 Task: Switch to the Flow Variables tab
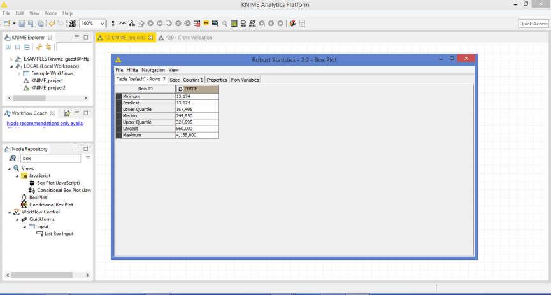[x=245, y=80]
